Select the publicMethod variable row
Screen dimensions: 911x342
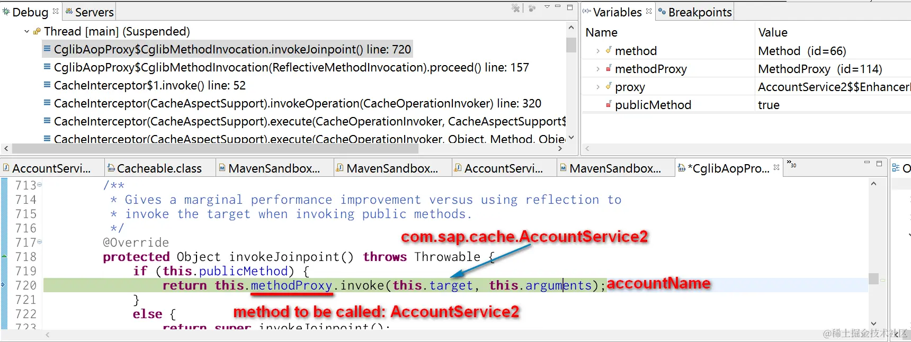(x=746, y=105)
